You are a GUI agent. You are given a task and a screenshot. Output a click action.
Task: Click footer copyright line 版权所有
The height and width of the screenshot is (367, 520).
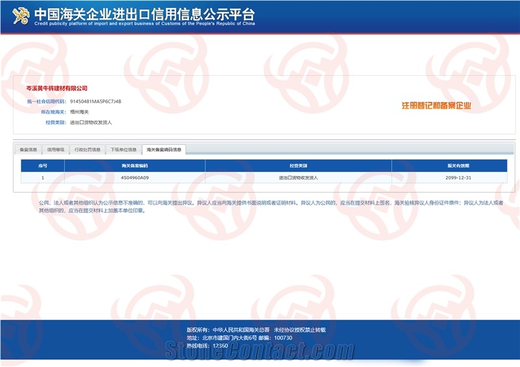coord(256,330)
